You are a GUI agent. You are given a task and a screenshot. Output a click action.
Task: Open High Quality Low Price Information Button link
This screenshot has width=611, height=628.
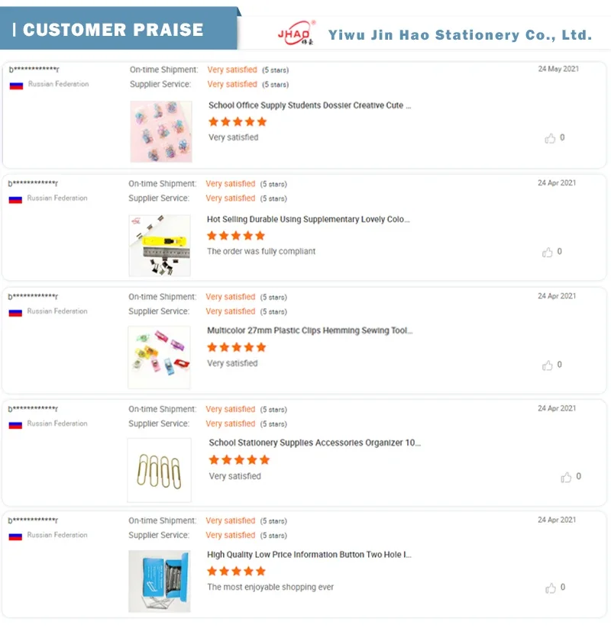pyautogui.click(x=309, y=555)
